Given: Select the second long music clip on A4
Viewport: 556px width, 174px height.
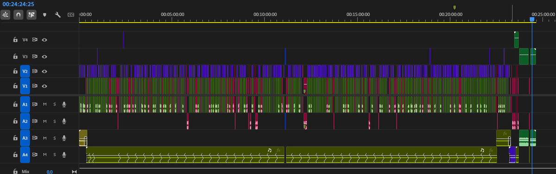Looking at the screenshot, I should (391, 155).
